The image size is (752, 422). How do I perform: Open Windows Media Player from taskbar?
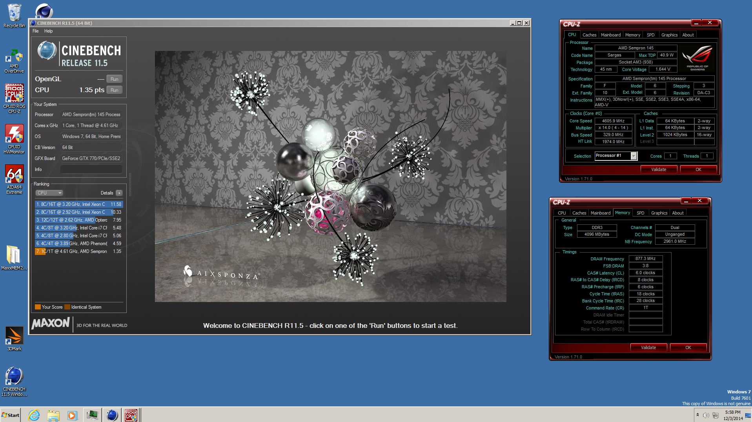pyautogui.click(x=72, y=415)
